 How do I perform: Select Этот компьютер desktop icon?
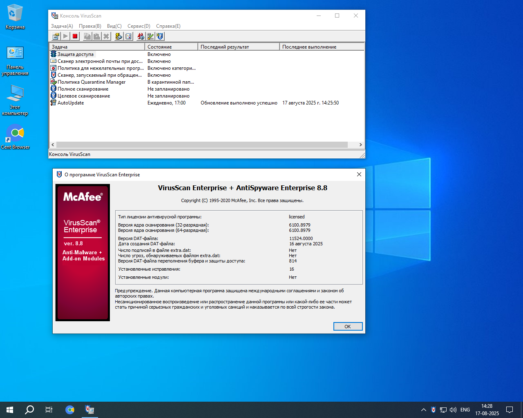click(15, 100)
